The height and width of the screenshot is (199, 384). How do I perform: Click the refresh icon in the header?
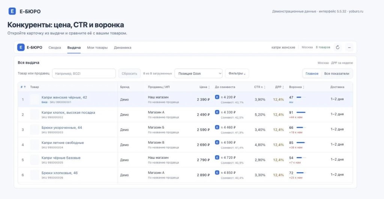(x=337, y=47)
